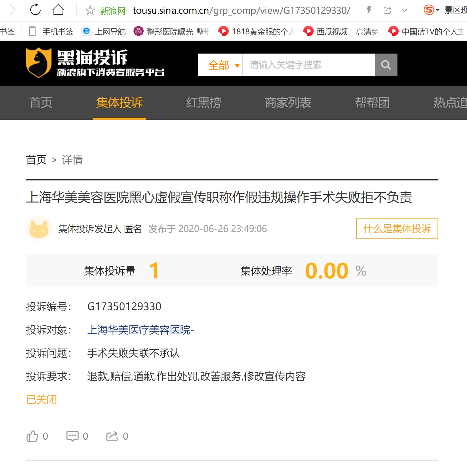
Task: Open the 红黑榜 nav tab
Action: [x=203, y=103]
